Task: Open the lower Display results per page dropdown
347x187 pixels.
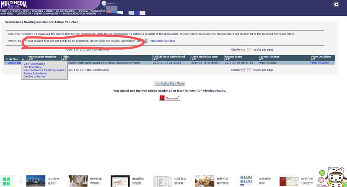Action: (x=249, y=70)
